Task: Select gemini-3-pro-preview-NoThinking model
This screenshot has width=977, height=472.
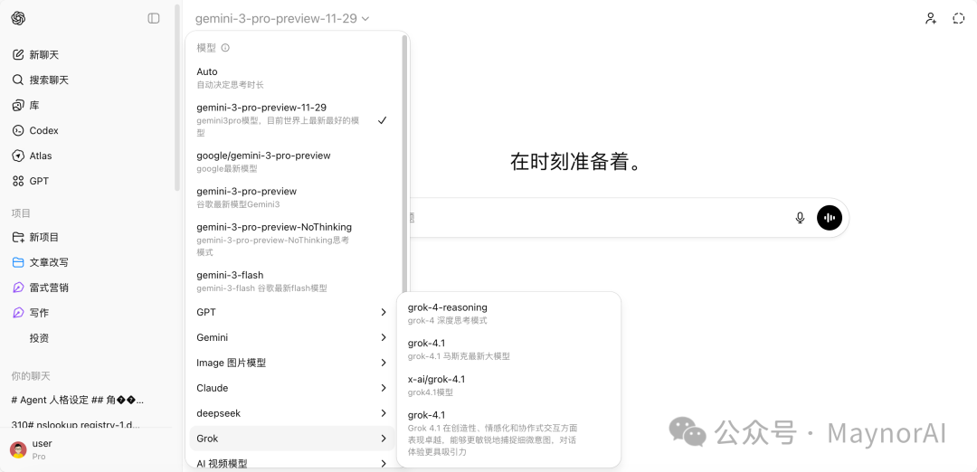Action: coord(291,239)
